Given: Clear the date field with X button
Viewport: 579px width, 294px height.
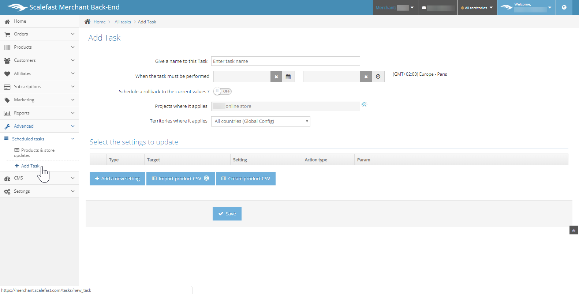Looking at the screenshot, I should [x=276, y=77].
